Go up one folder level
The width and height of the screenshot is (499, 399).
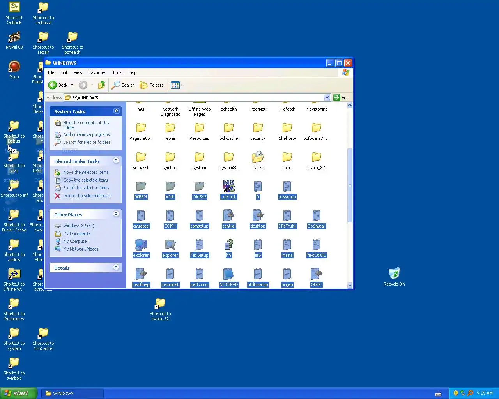coord(102,85)
